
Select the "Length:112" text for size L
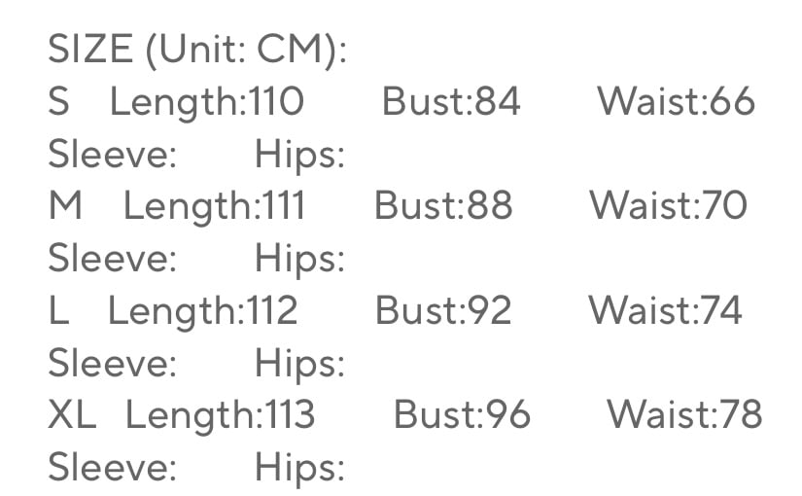[202, 310]
